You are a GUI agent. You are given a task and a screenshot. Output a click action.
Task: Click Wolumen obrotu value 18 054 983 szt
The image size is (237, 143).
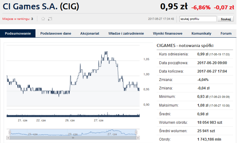(x=210, y=122)
